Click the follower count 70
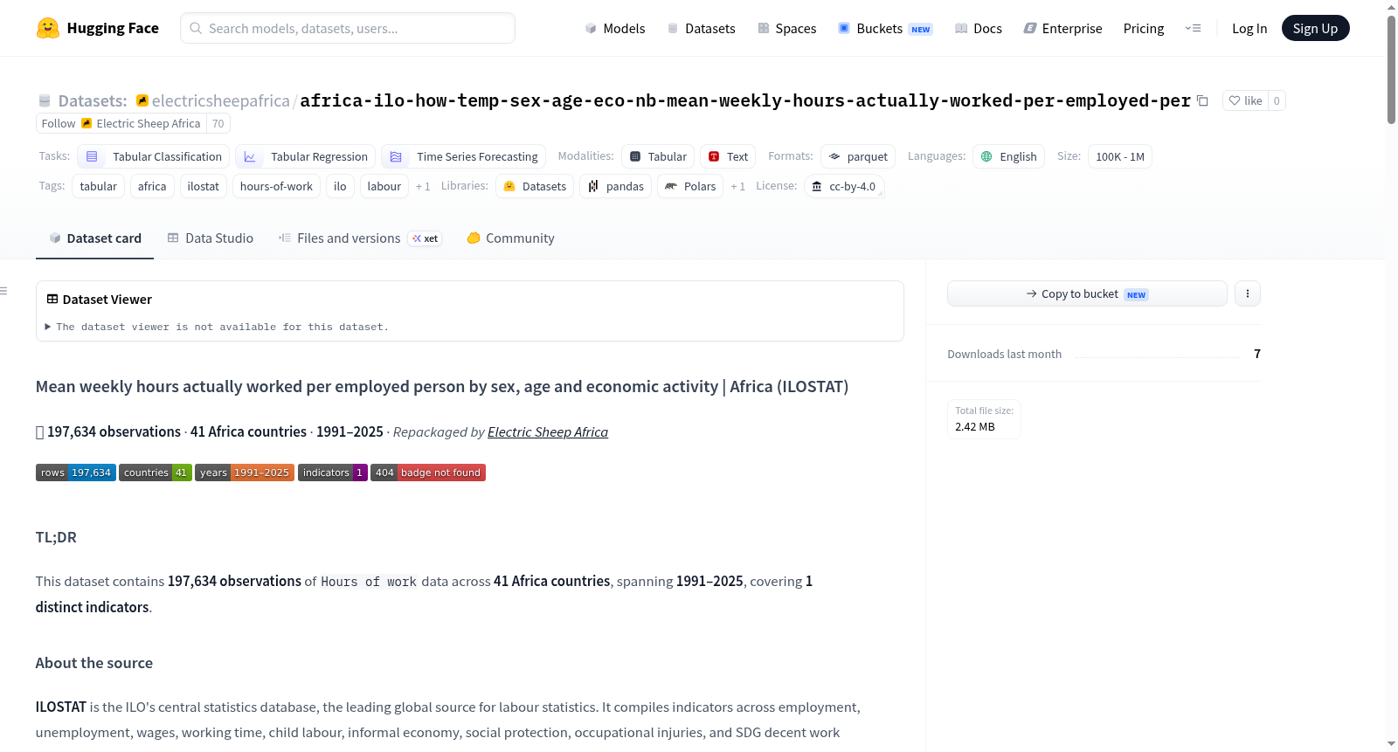Screen dimensions: 1398x752 click(x=218, y=123)
